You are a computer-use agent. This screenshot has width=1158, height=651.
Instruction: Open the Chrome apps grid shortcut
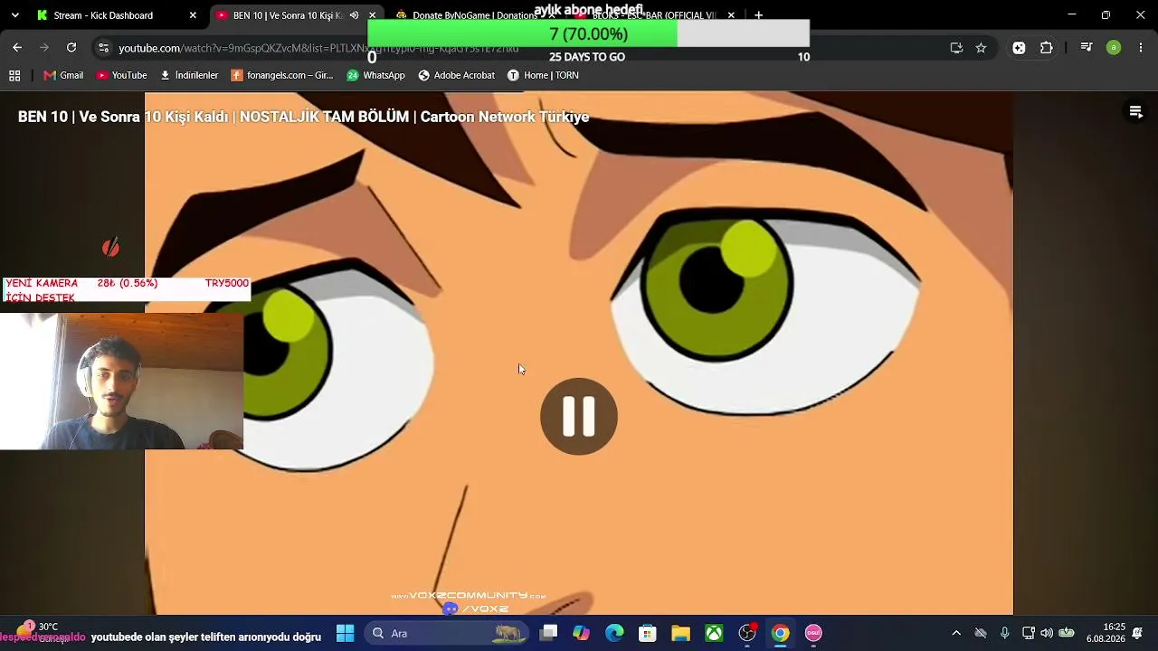click(14, 75)
